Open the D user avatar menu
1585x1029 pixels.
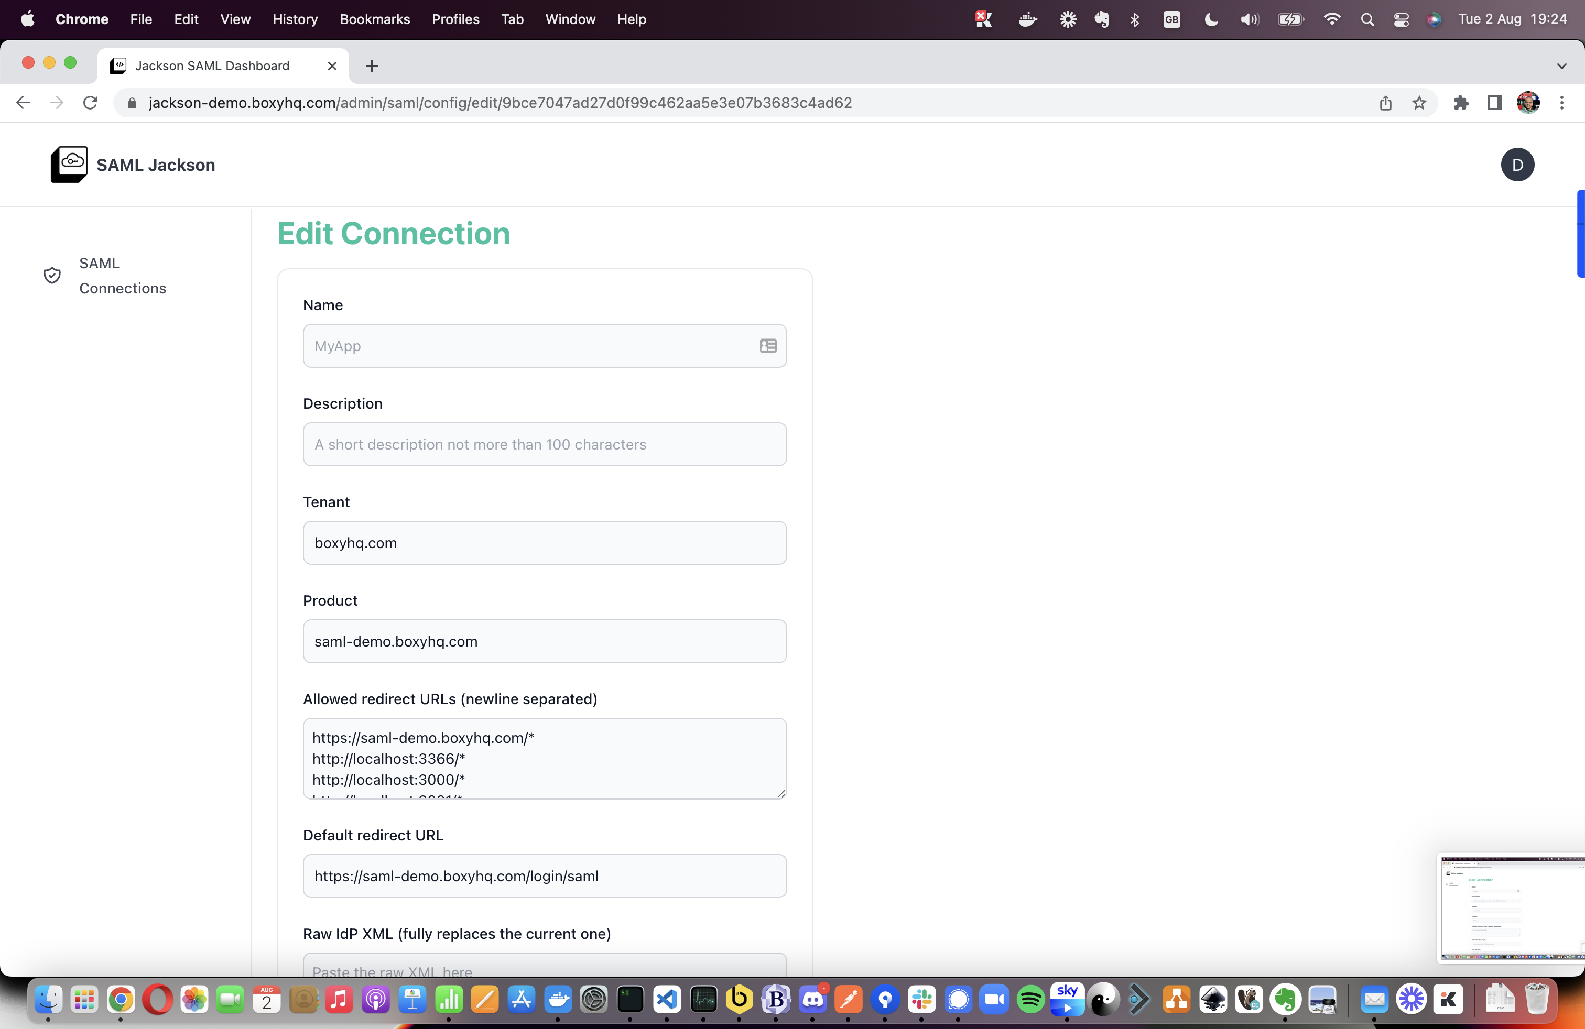click(1517, 165)
